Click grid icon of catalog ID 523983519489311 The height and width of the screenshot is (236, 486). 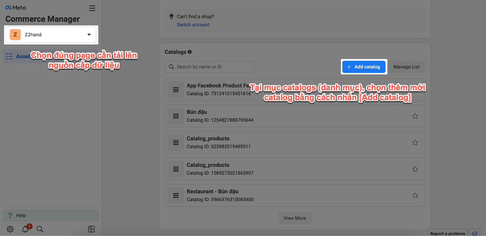tap(176, 143)
